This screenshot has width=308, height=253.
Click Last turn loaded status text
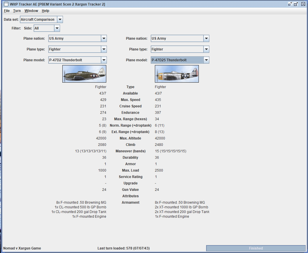tap(124, 248)
